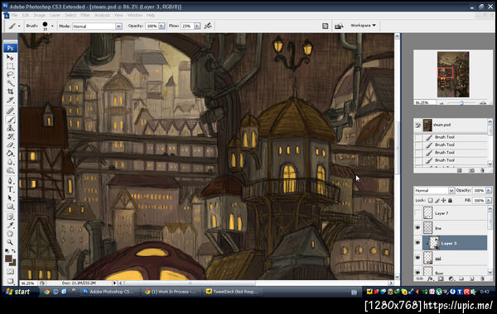Select the Dodge tool
Viewport: 497px width, 314px height.
pos(10,170)
